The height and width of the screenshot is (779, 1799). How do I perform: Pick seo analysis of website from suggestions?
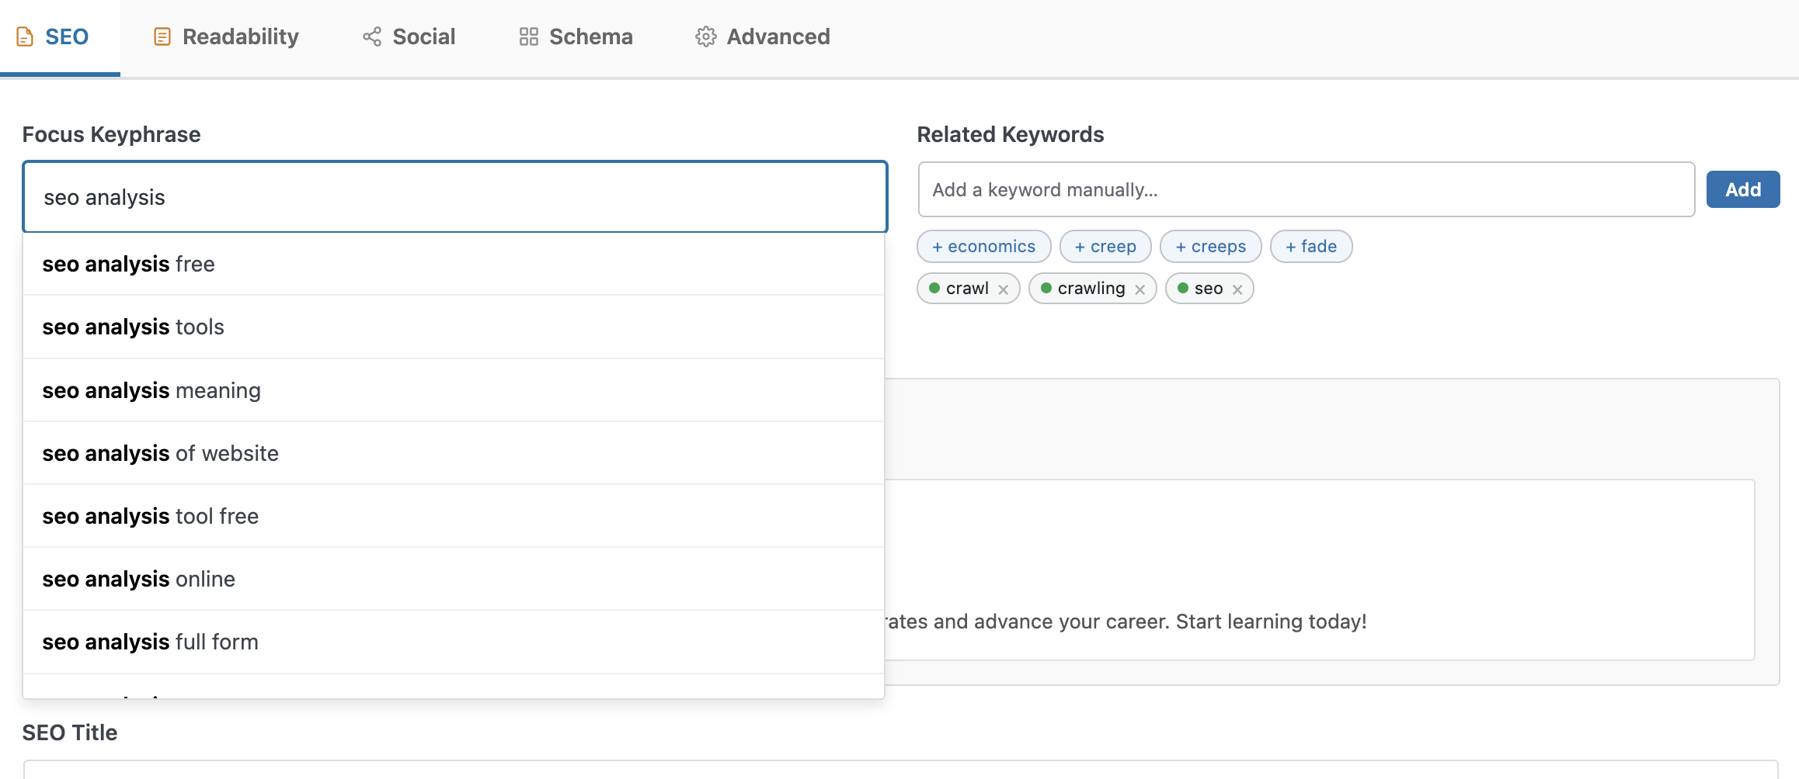point(160,453)
